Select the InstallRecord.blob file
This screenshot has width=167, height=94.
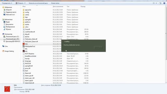(x=31, y=56)
